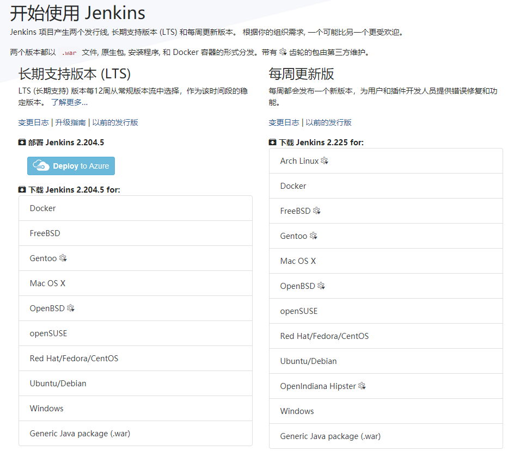Click the 每周更新版 heading
The width and height of the screenshot is (520, 451).
[301, 73]
